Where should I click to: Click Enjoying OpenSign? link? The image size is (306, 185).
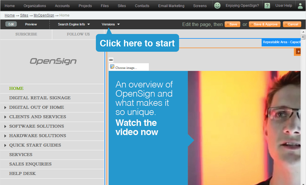point(242,5)
